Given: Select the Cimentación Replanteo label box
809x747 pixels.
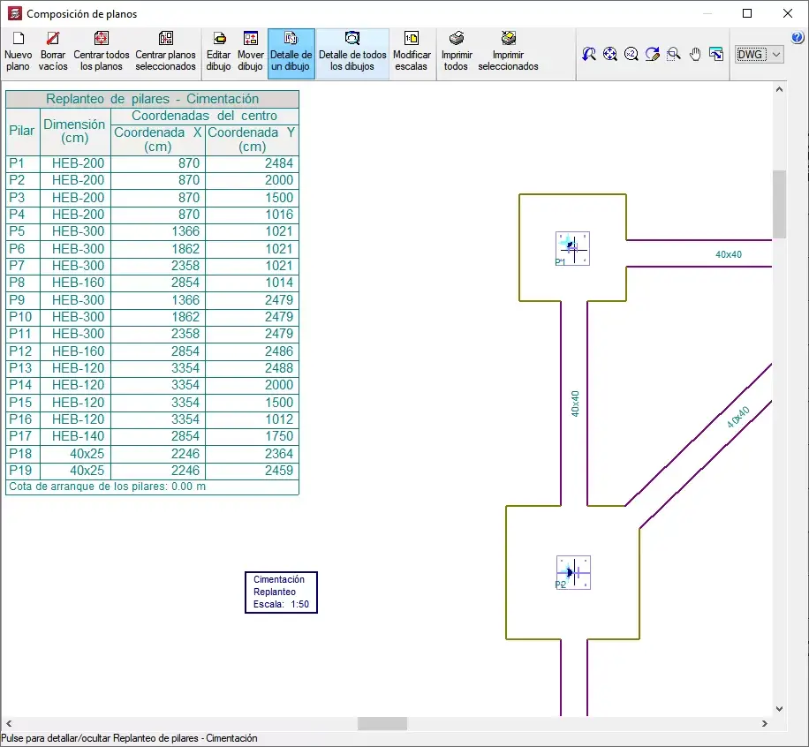Looking at the screenshot, I should point(281,592).
